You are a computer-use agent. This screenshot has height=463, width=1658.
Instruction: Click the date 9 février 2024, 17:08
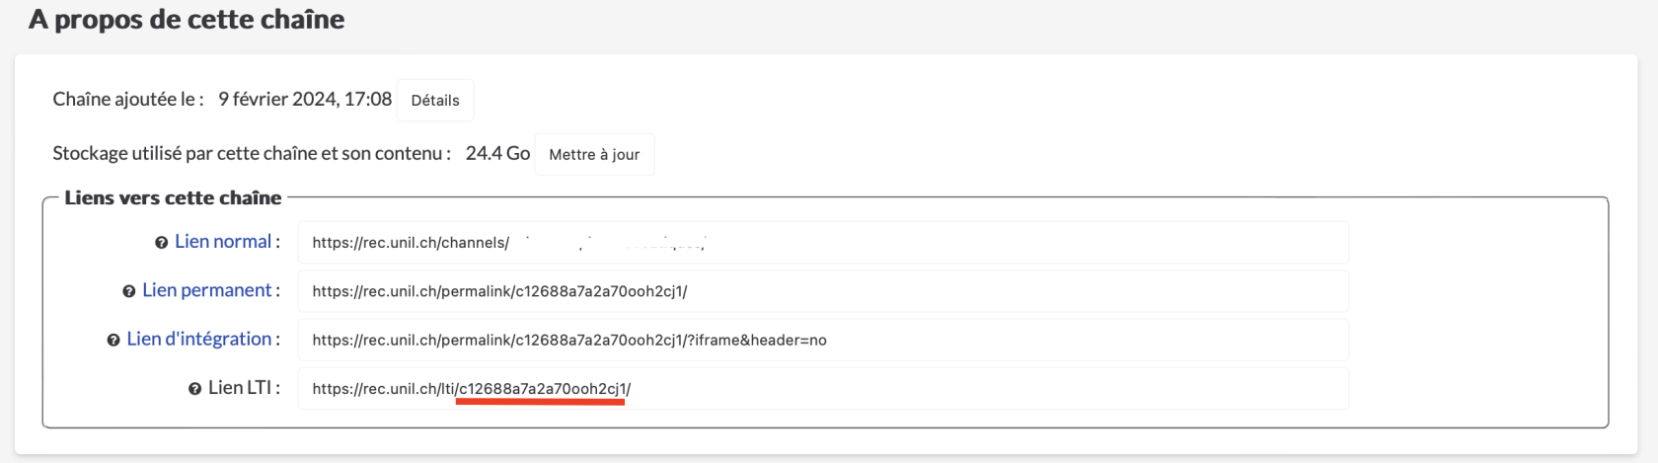click(304, 100)
